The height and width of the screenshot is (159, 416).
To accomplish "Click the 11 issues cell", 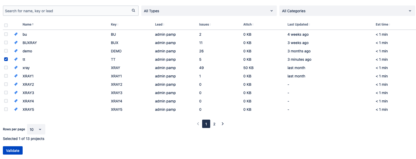I will click(201, 43).
